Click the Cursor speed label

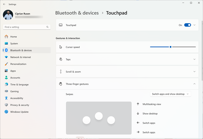point(73,47)
